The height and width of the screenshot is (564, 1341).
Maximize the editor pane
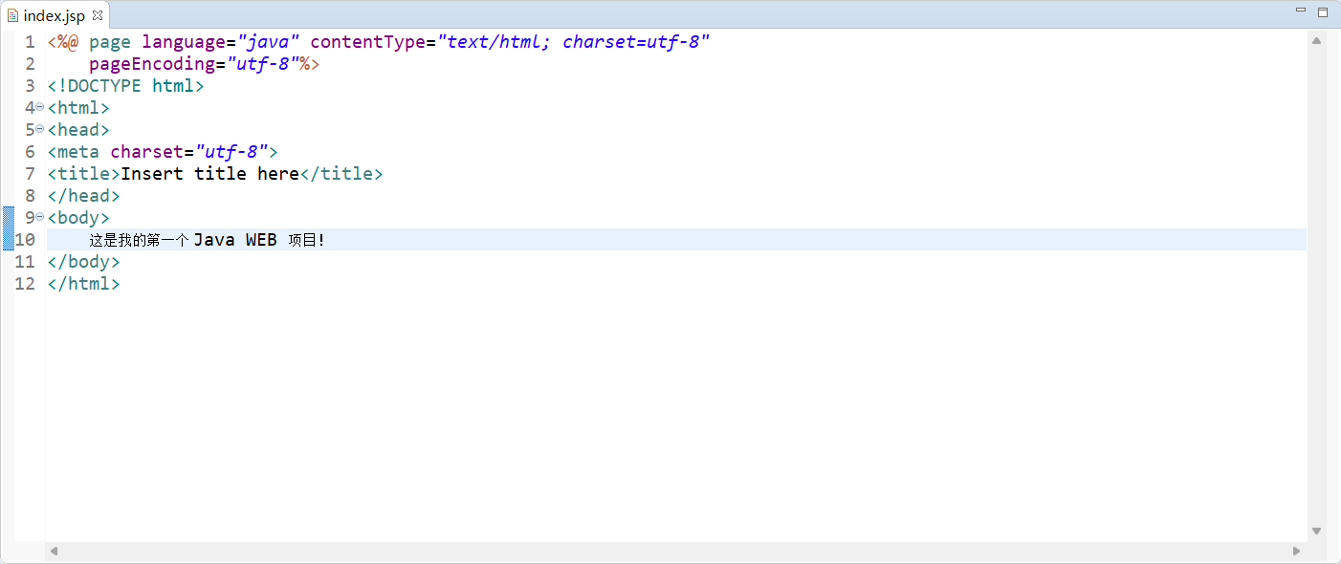coord(1323,11)
